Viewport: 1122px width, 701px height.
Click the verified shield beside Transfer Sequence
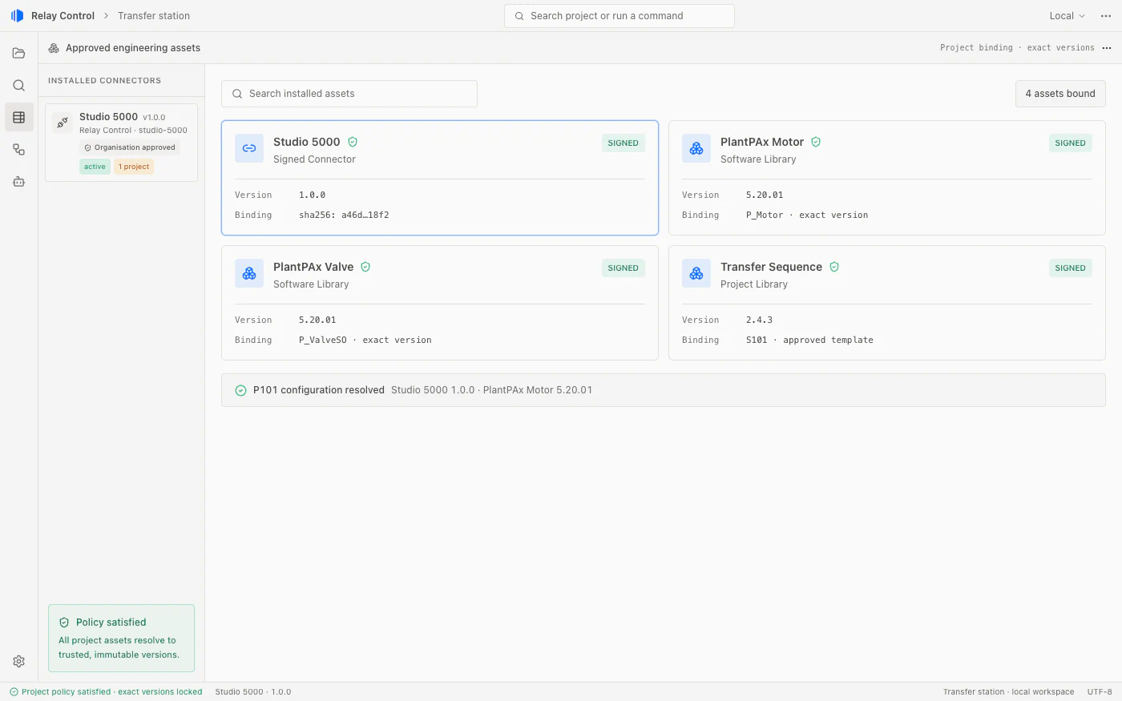click(834, 267)
